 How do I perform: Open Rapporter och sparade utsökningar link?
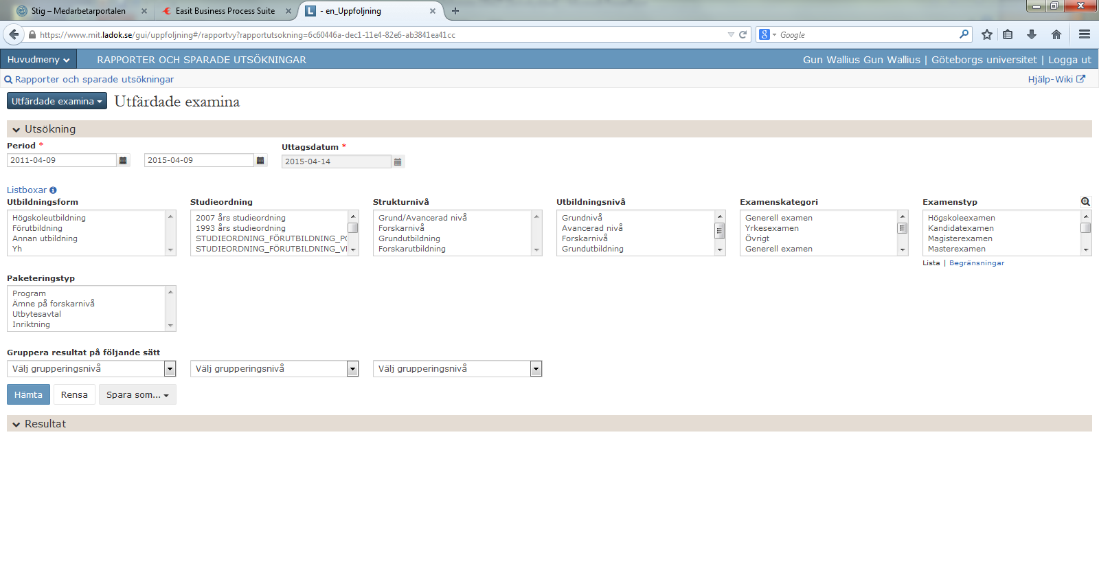tap(94, 79)
